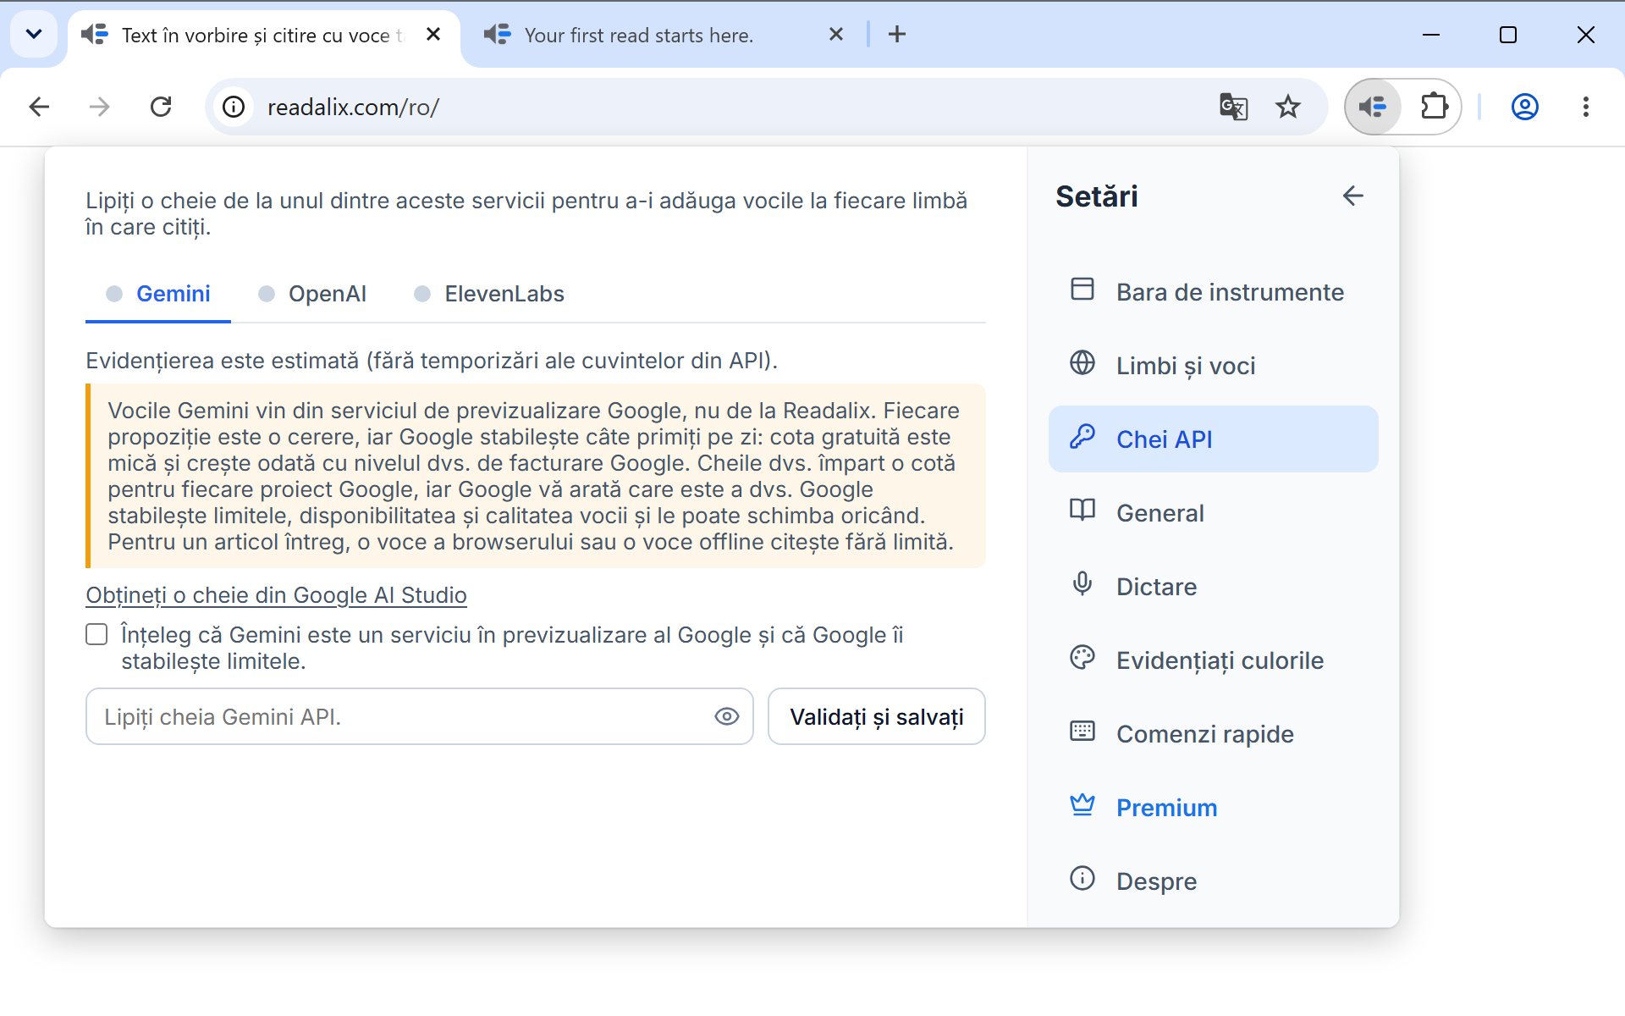Switch to the OpenAI tab
Image resolution: width=1625 pixels, height=1016 pixels.
(312, 294)
